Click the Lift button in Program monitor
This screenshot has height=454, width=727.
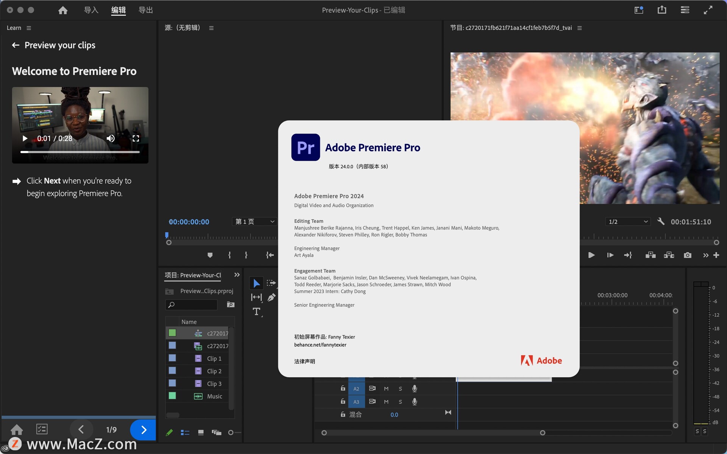[651, 255]
